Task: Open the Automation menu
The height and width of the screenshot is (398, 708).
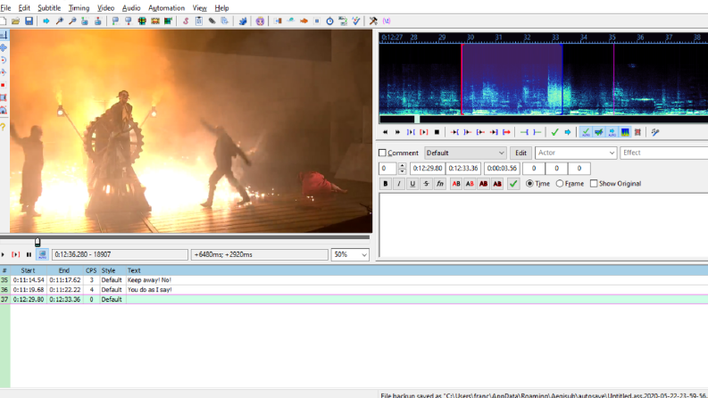Action: [166, 8]
